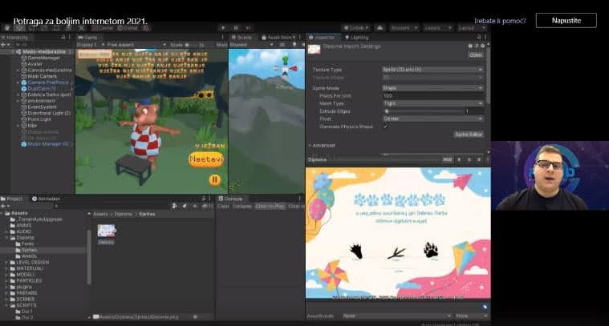This screenshot has width=609, height=326.
Task: Switch to the Game tab
Action: (87, 37)
